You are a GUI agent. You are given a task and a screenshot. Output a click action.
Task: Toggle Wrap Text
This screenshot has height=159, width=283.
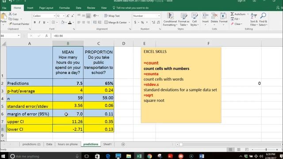pyautogui.click(x=112, y=16)
